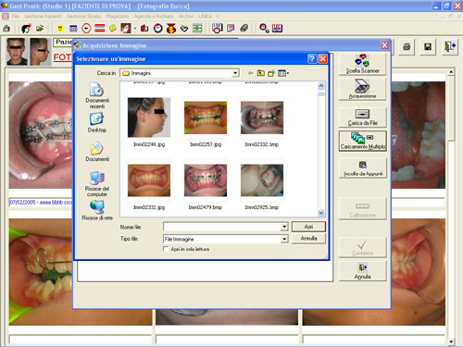This screenshot has width=463, height=347.
Task: Open Documenti recenti in places bar
Action: pos(97,95)
